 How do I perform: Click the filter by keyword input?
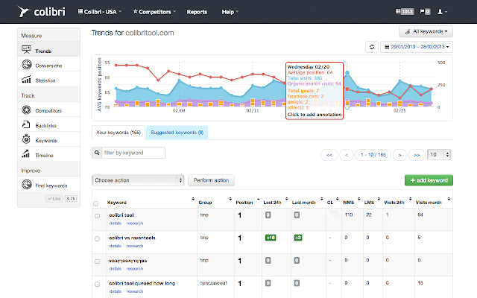(133, 153)
